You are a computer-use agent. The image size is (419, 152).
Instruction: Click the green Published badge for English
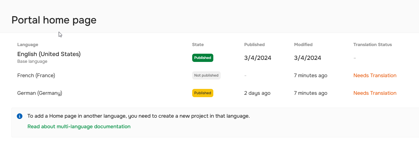coord(203,58)
